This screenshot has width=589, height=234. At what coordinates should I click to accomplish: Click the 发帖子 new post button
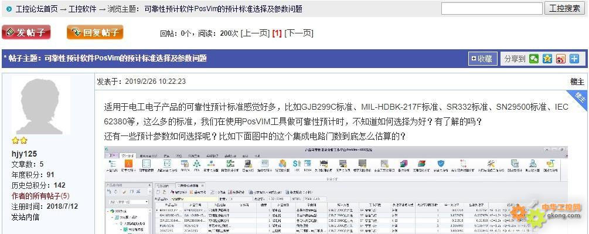pyautogui.click(x=26, y=32)
